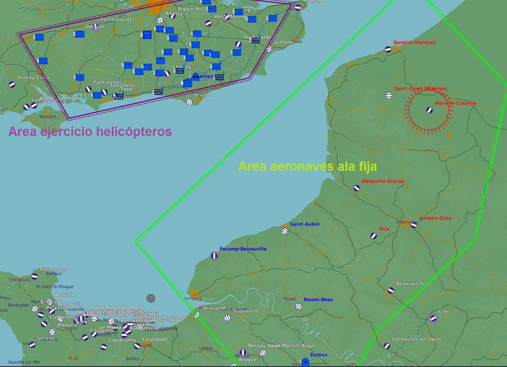Click the blue Evreux base marker
This screenshot has height=367, width=507.
click(306, 362)
